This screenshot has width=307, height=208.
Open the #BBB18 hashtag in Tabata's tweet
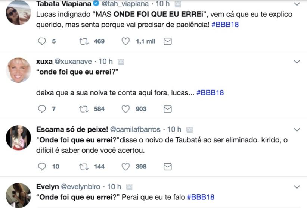coord(225,25)
